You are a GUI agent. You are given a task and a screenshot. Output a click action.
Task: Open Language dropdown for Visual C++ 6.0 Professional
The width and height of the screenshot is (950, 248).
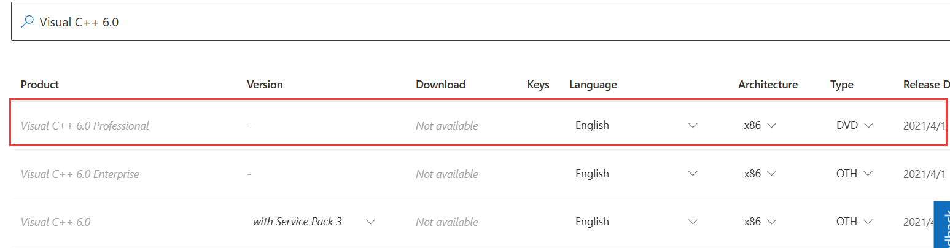click(x=636, y=125)
